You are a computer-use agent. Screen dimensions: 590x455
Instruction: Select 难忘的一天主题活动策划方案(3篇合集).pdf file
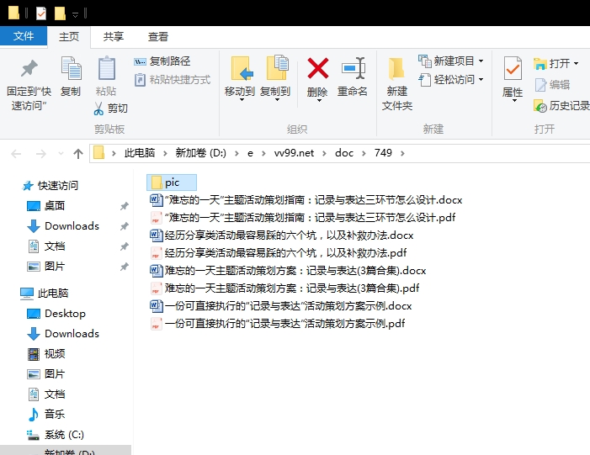pyautogui.click(x=284, y=288)
